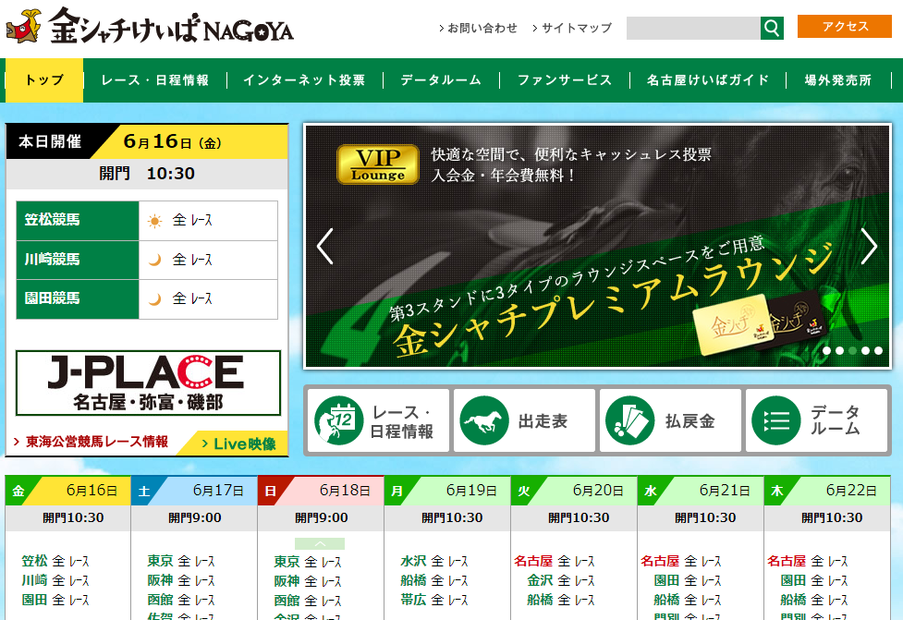
Task: Click 名古屋 under 6月20日 schedule
Action: pos(533,561)
